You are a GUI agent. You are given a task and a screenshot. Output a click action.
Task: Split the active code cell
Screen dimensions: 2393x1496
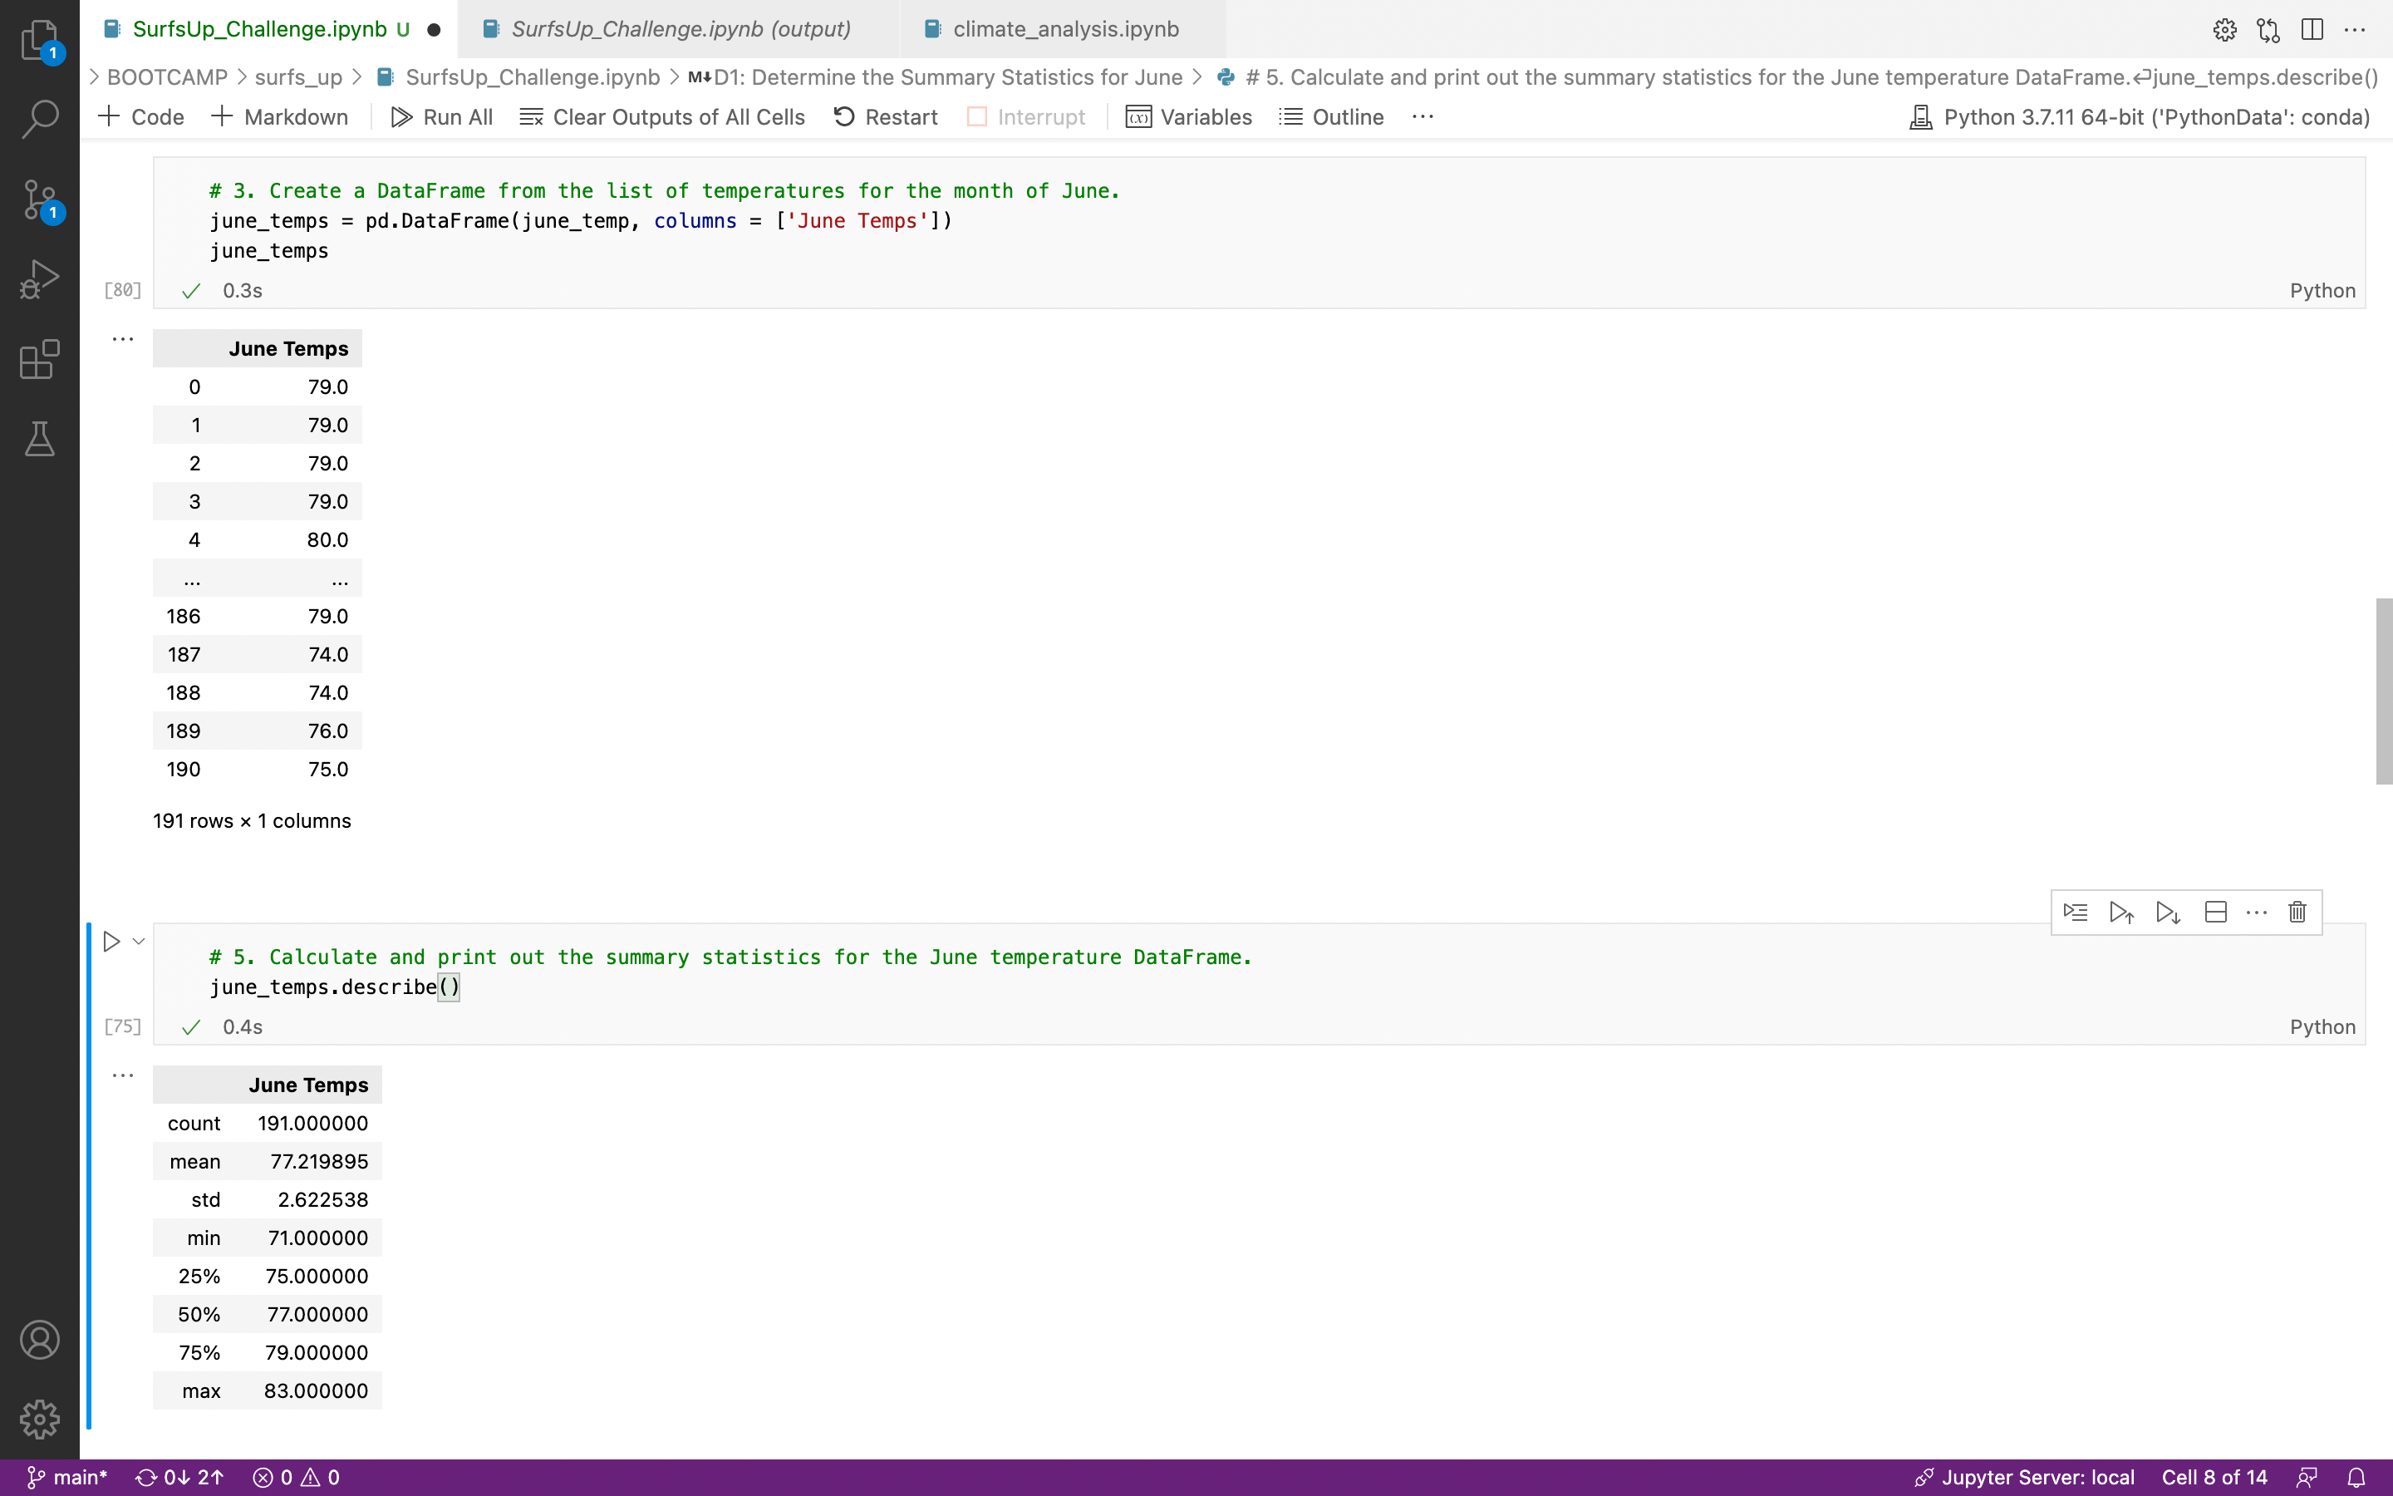pos(2215,911)
